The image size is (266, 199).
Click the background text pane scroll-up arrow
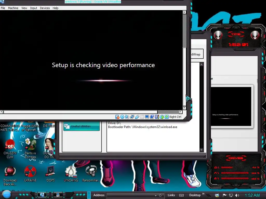coord(201,65)
